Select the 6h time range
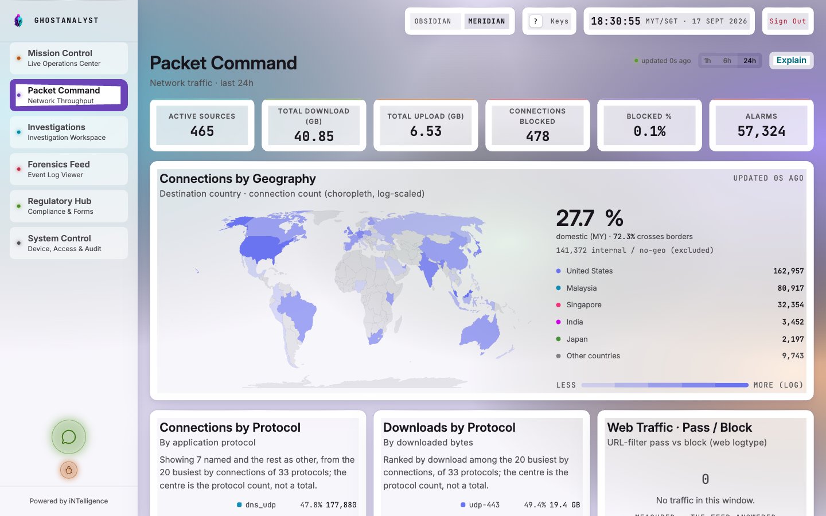 (x=727, y=61)
